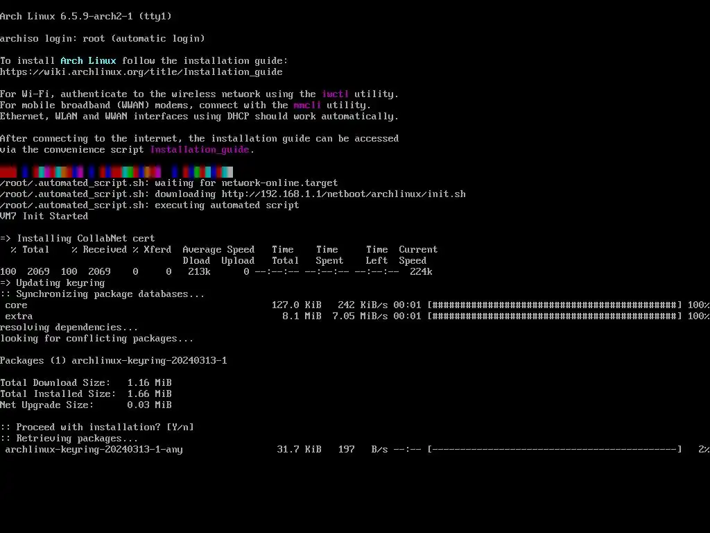Select the highlighted 'nmcli' utility name
Image resolution: width=710 pixels, height=533 pixels.
pyautogui.click(x=307, y=105)
